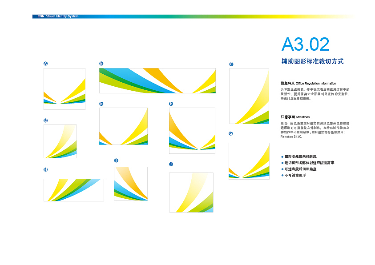This screenshot has height=265, width=375.
Task: Click the 'Panotne 341C' text
Action: (291, 137)
